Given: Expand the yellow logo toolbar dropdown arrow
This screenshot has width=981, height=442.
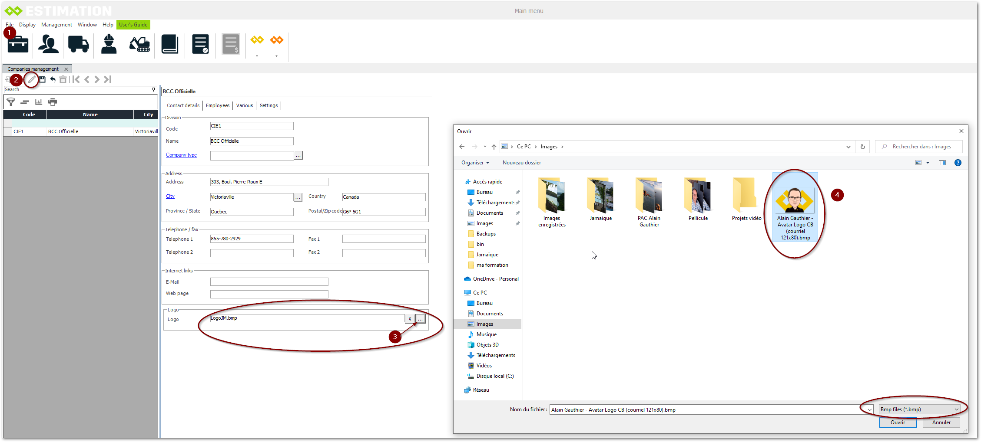Looking at the screenshot, I should 257,56.
